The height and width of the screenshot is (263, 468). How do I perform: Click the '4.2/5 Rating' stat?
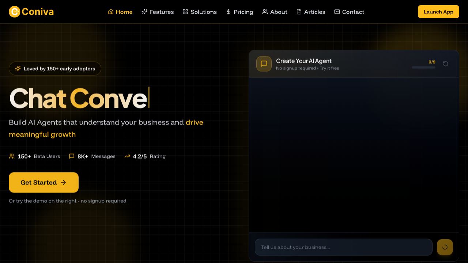[145, 156]
